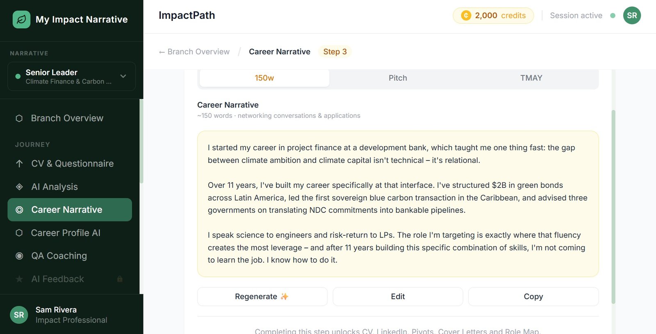Click the Copy button
The width and height of the screenshot is (656, 334).
[x=533, y=296]
